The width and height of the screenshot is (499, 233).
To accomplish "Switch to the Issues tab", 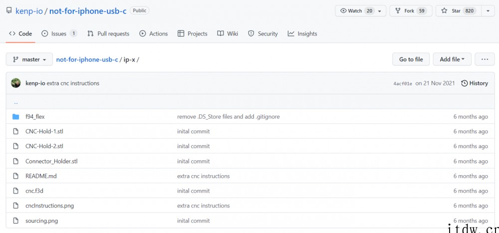I will coord(59,34).
